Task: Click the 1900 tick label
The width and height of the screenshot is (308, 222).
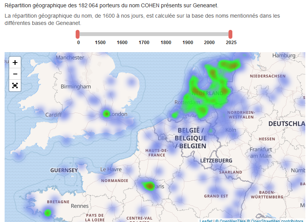Action: coord(187,43)
